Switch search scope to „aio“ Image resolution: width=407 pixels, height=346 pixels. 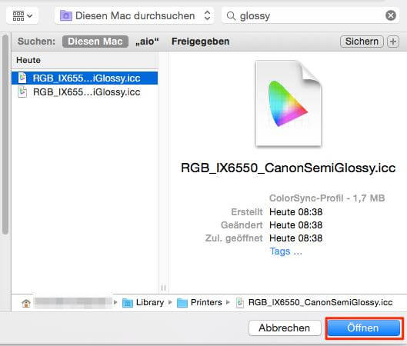coord(147,42)
